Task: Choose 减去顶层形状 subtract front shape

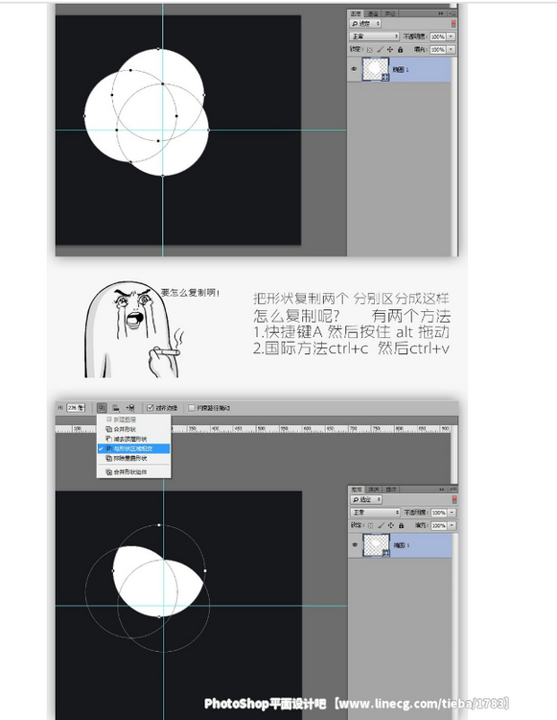Action: 133,439
